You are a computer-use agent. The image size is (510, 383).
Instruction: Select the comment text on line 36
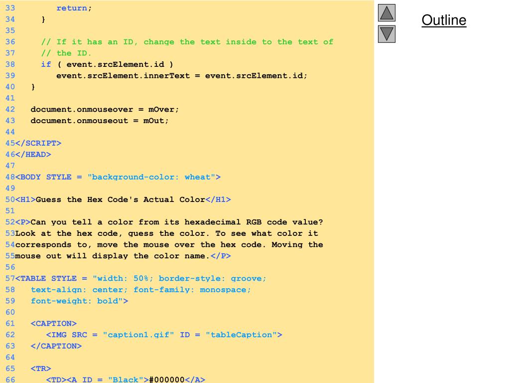[187, 42]
